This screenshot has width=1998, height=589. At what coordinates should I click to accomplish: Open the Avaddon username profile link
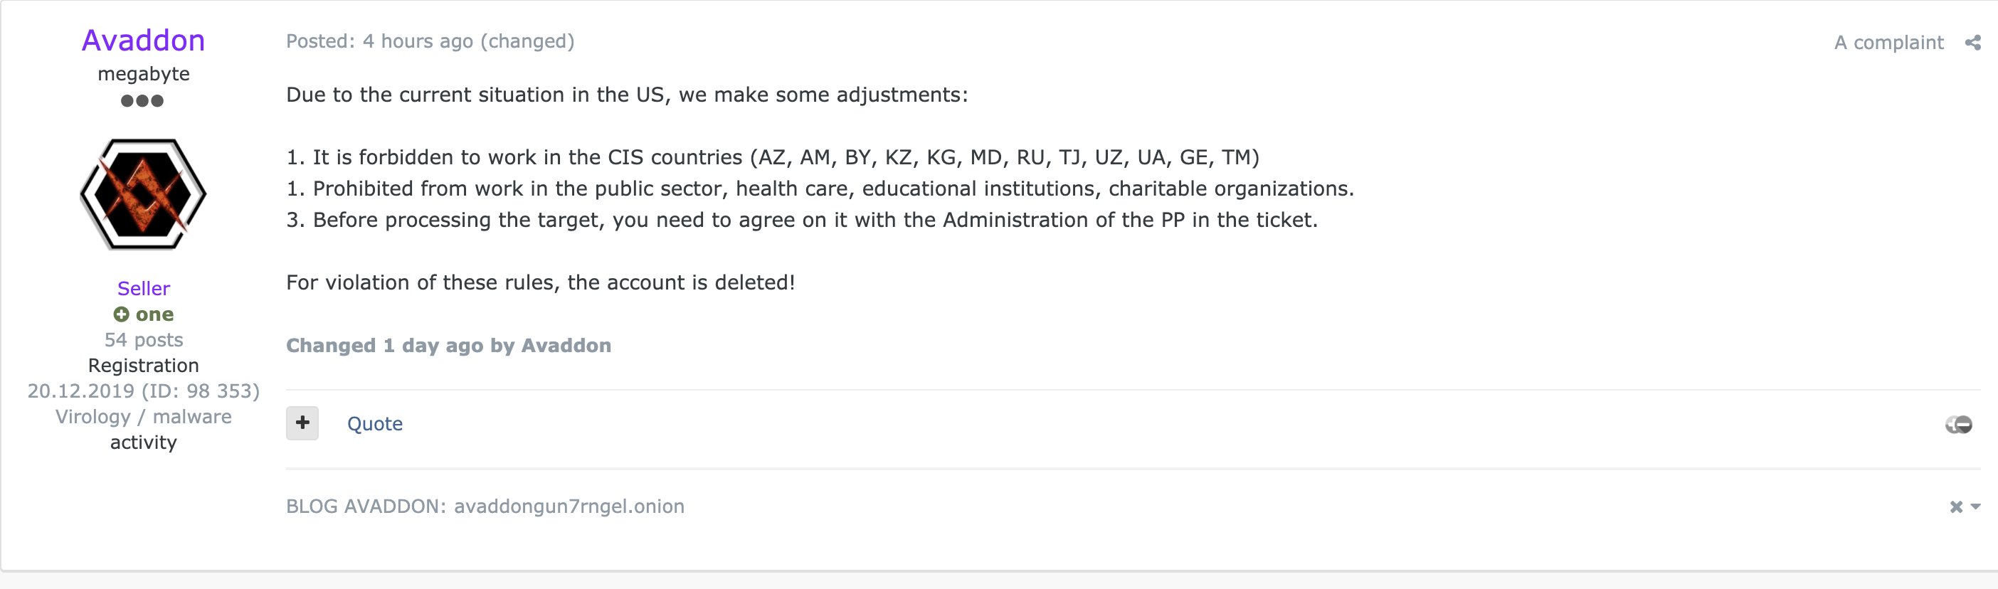tap(144, 41)
